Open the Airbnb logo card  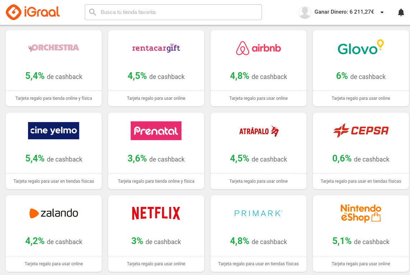coord(258,48)
